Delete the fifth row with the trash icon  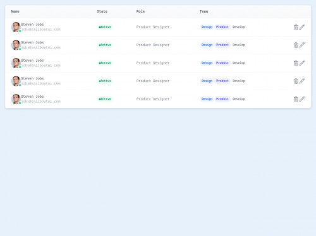click(x=296, y=99)
